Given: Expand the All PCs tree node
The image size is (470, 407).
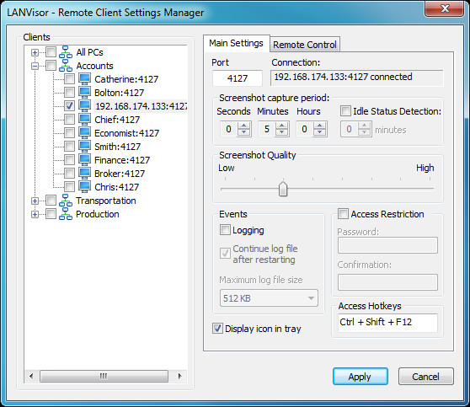Looking at the screenshot, I should (x=35, y=52).
